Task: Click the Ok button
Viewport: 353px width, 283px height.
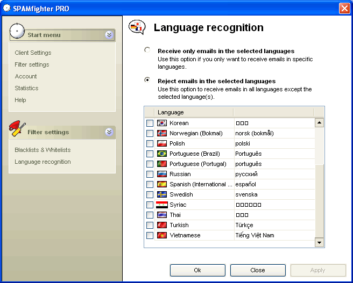Action: click(x=197, y=270)
